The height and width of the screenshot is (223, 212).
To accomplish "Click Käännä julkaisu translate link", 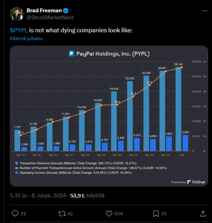I will tap(26, 39).
